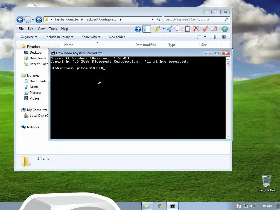This screenshot has height=210, width=280.
Task: Sort by Size column header
Action: (210, 45)
